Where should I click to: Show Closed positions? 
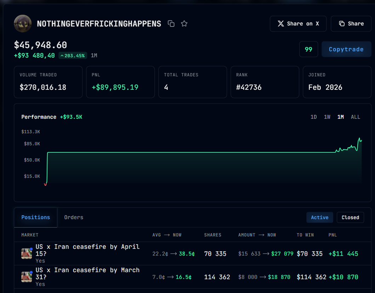[x=350, y=218]
